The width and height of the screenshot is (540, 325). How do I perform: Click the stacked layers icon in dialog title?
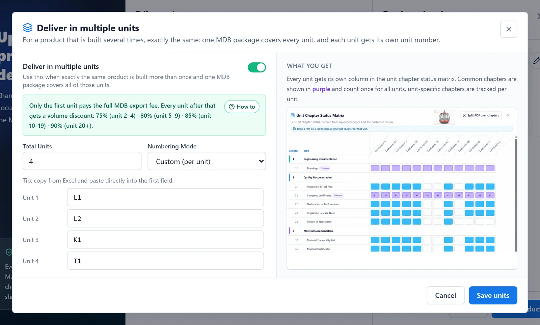click(x=28, y=28)
